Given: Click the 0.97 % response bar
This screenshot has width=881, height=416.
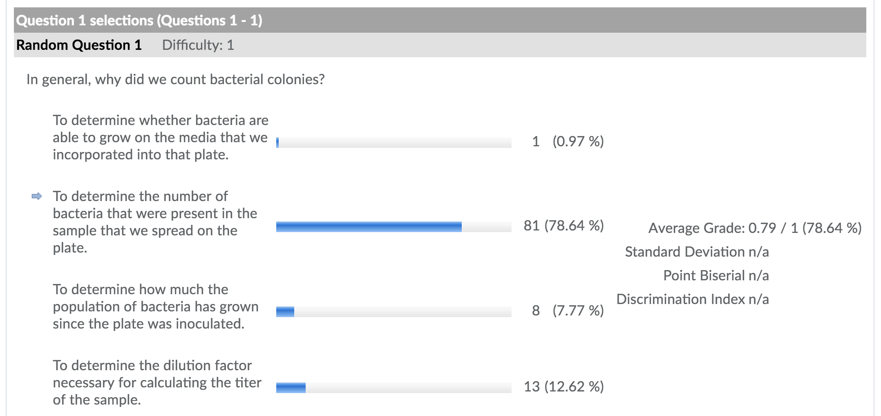Looking at the screenshot, I should point(394,142).
